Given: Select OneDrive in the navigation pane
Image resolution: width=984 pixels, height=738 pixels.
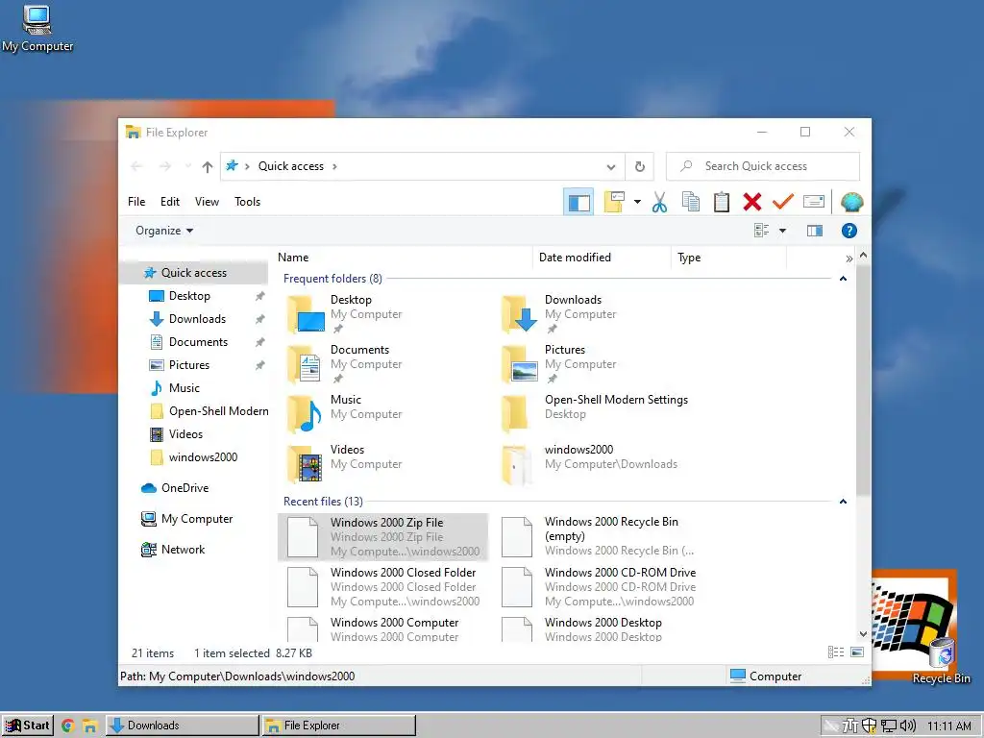Looking at the screenshot, I should tap(184, 487).
